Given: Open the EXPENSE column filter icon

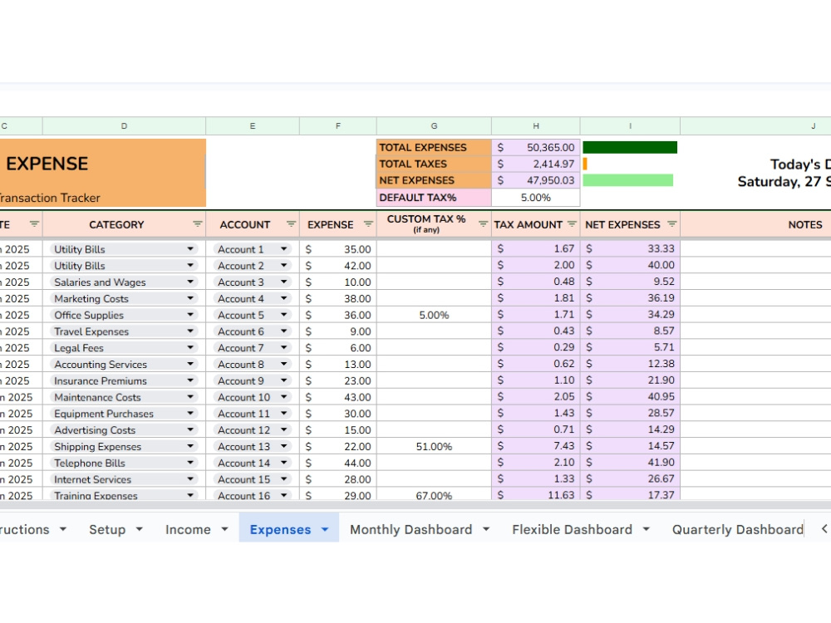Looking at the screenshot, I should point(368,224).
